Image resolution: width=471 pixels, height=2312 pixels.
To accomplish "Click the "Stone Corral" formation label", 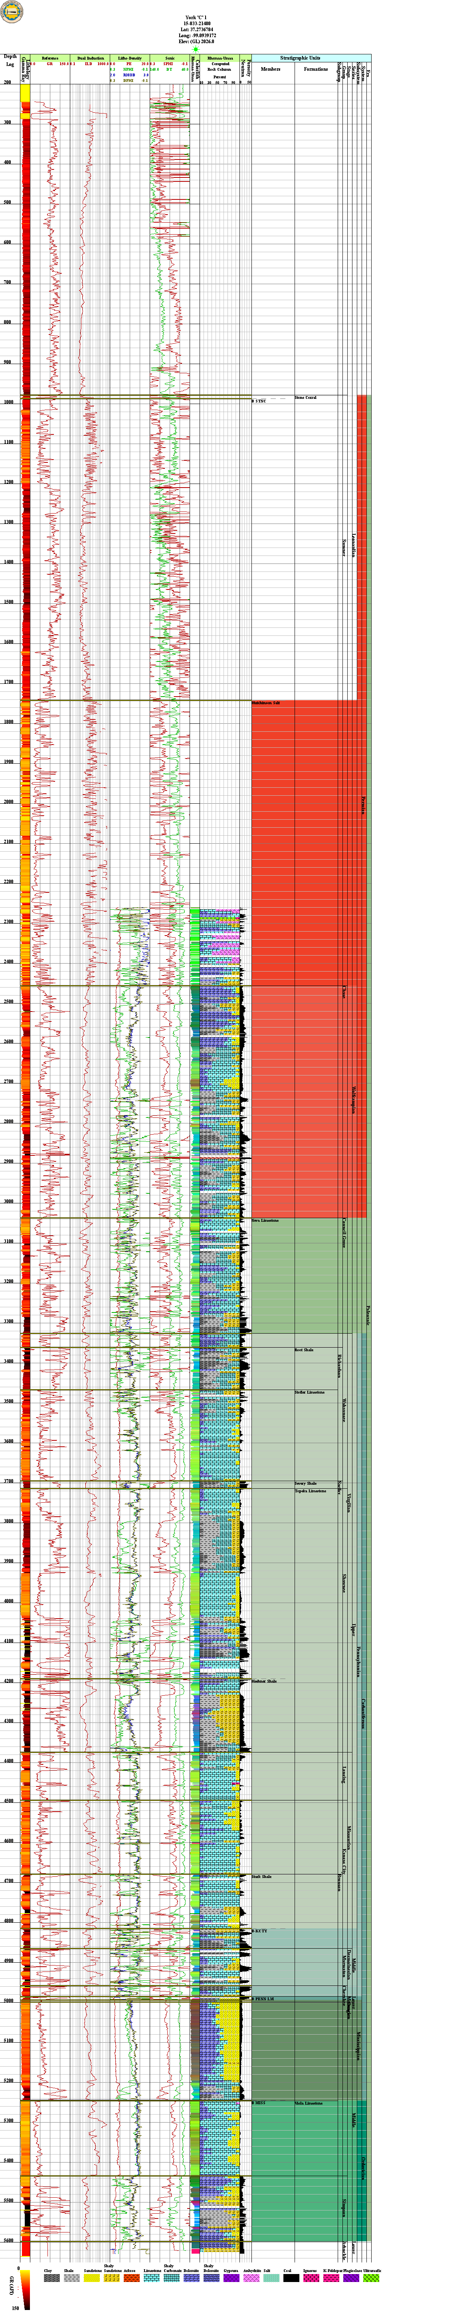I will point(306,398).
